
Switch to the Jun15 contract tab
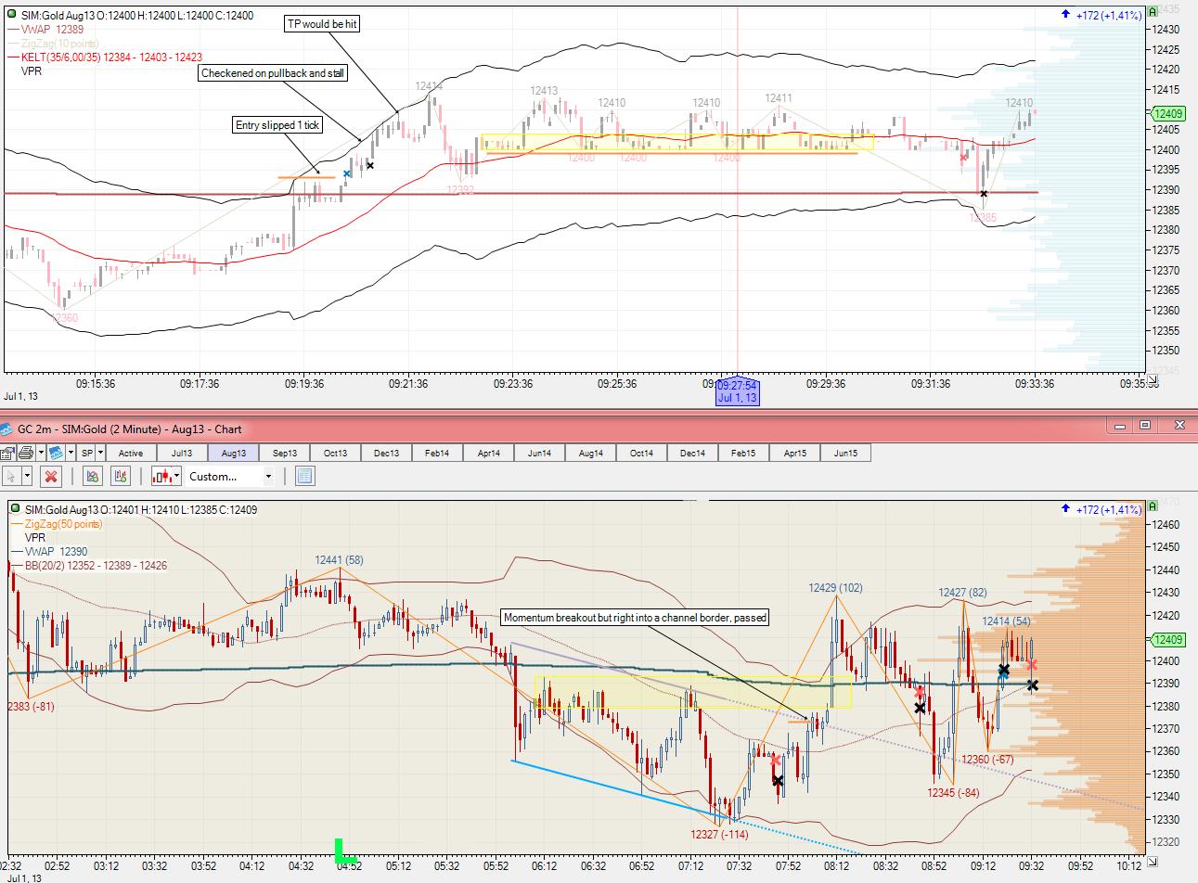tap(845, 453)
